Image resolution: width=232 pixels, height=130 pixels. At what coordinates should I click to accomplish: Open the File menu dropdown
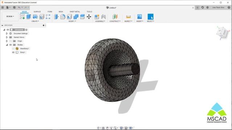(x=8, y=7)
